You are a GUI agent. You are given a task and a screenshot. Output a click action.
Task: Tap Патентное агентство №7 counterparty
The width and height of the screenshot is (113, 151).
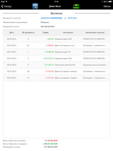click(65, 65)
